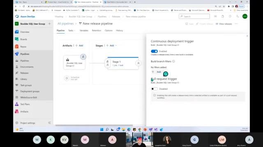Screen dimensions: 263x147
Task: Add a build branch filter
Action: [157, 72]
